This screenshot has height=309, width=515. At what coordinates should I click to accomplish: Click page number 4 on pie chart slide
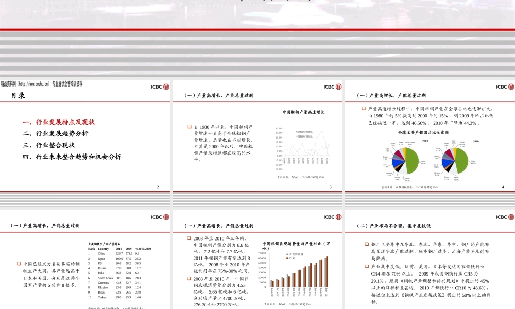click(503, 187)
